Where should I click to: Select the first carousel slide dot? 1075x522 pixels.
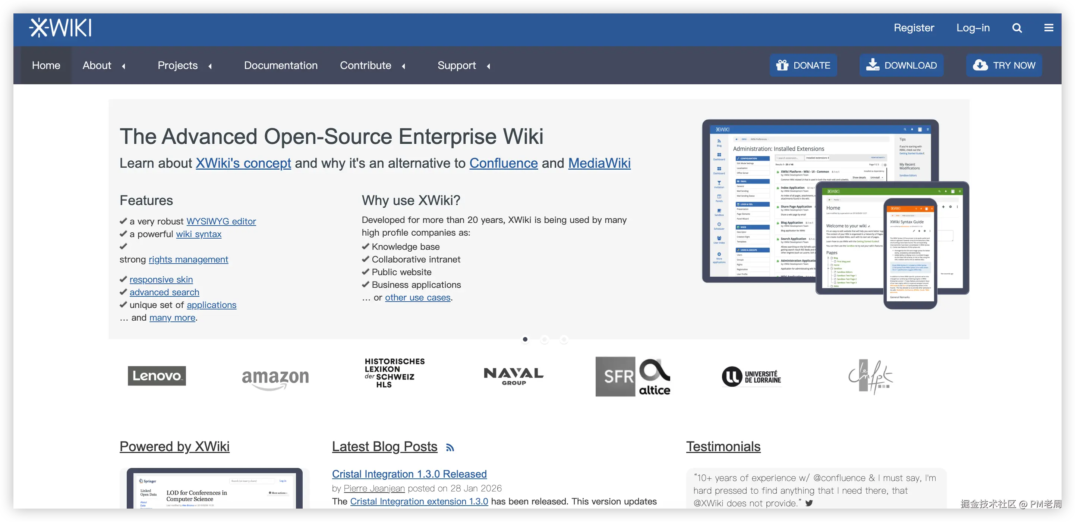[x=525, y=340]
